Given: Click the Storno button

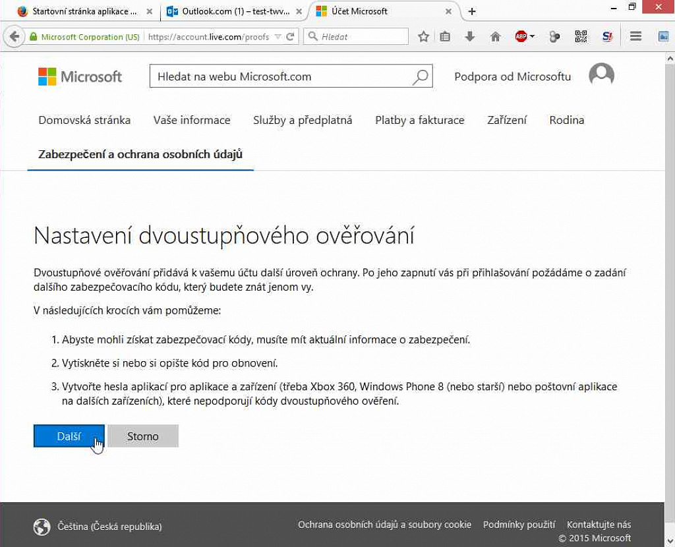Looking at the screenshot, I should pos(143,436).
